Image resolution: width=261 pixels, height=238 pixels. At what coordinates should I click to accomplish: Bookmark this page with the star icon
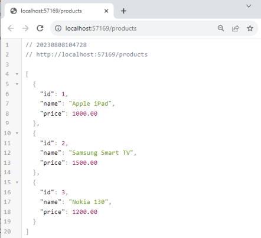tap(250, 28)
